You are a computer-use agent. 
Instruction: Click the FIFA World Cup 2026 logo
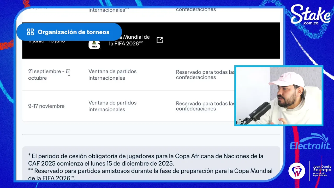pos(94,44)
